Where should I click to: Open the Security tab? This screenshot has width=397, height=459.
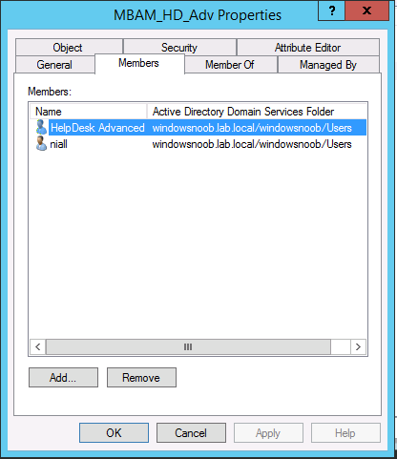(179, 48)
